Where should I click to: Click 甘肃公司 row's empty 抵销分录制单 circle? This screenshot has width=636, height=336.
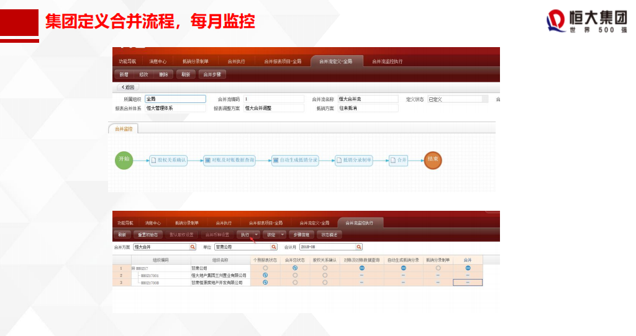click(438, 268)
